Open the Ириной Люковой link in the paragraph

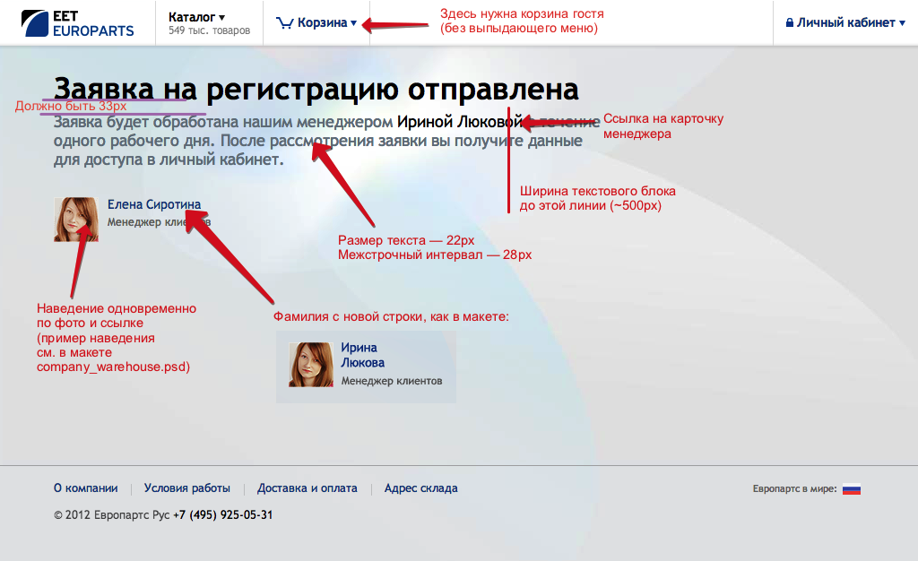click(x=459, y=121)
